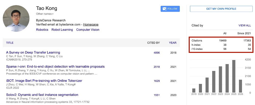View the 1551 citations for Solov2

pyautogui.click(x=157, y=95)
